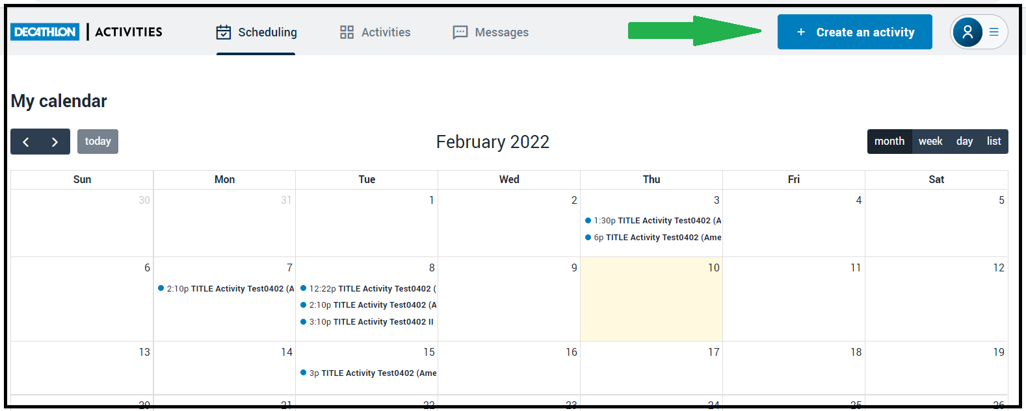Click the Messages speech bubble icon
1026x411 pixels.
(x=460, y=32)
